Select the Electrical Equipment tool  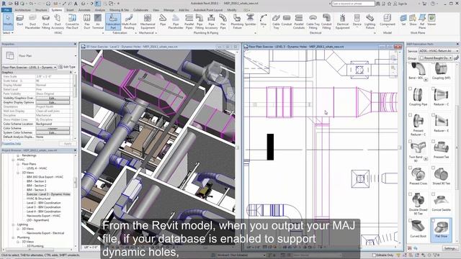(343, 22)
